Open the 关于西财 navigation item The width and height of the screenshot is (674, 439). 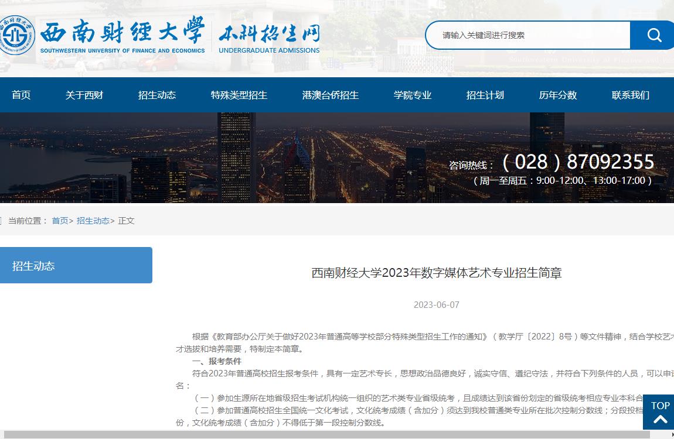pos(84,95)
